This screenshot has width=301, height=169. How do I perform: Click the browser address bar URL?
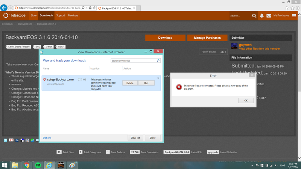click(50, 8)
